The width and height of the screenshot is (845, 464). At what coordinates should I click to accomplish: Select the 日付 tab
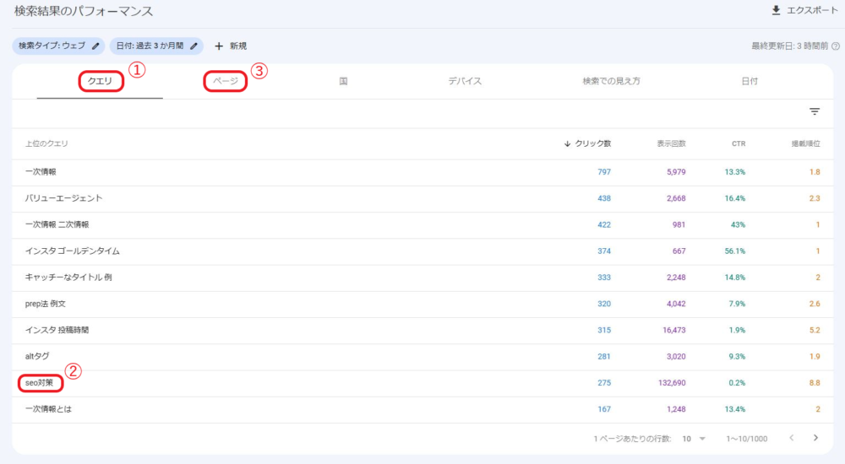749,81
